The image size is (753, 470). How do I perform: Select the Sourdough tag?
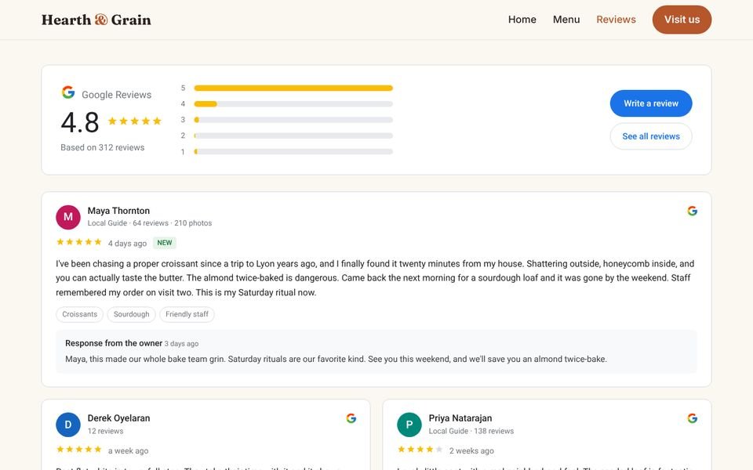coord(132,314)
